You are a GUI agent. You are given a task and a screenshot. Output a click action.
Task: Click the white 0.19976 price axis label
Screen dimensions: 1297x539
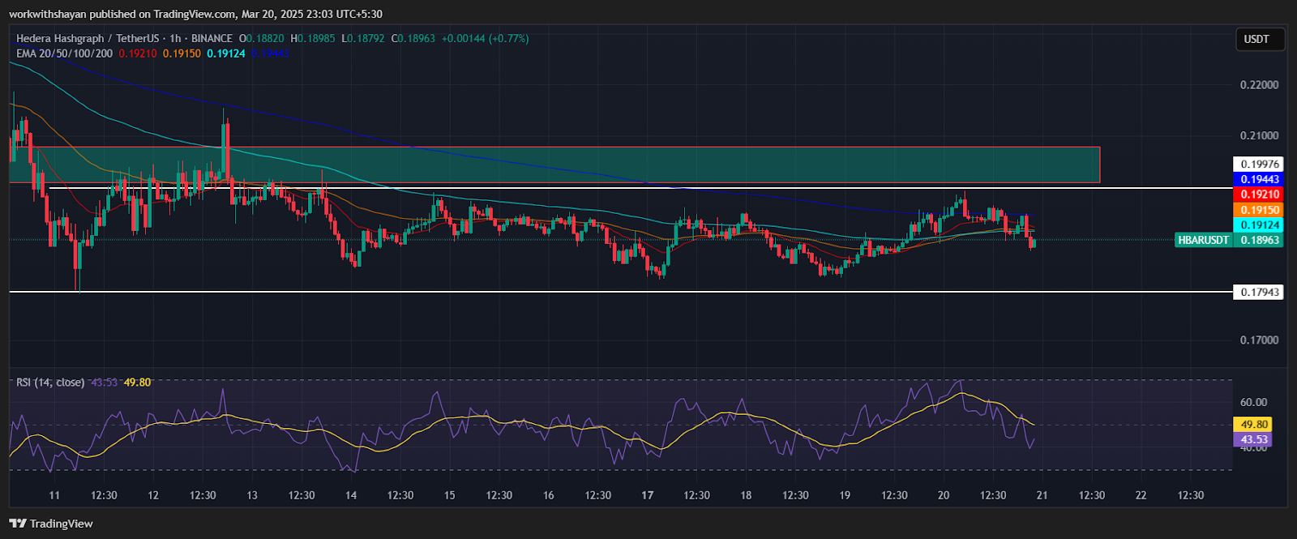tap(1259, 164)
